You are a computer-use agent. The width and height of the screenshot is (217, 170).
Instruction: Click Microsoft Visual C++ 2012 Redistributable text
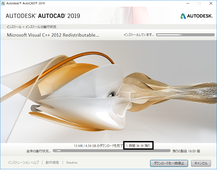point(53,35)
